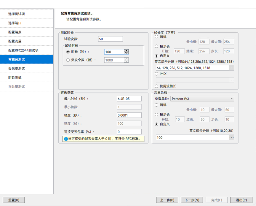Open the 负载单位 Percent dropdown
The image size is (256, 206).
(202, 98)
